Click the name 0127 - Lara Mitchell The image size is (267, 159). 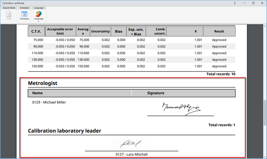pos(132,154)
